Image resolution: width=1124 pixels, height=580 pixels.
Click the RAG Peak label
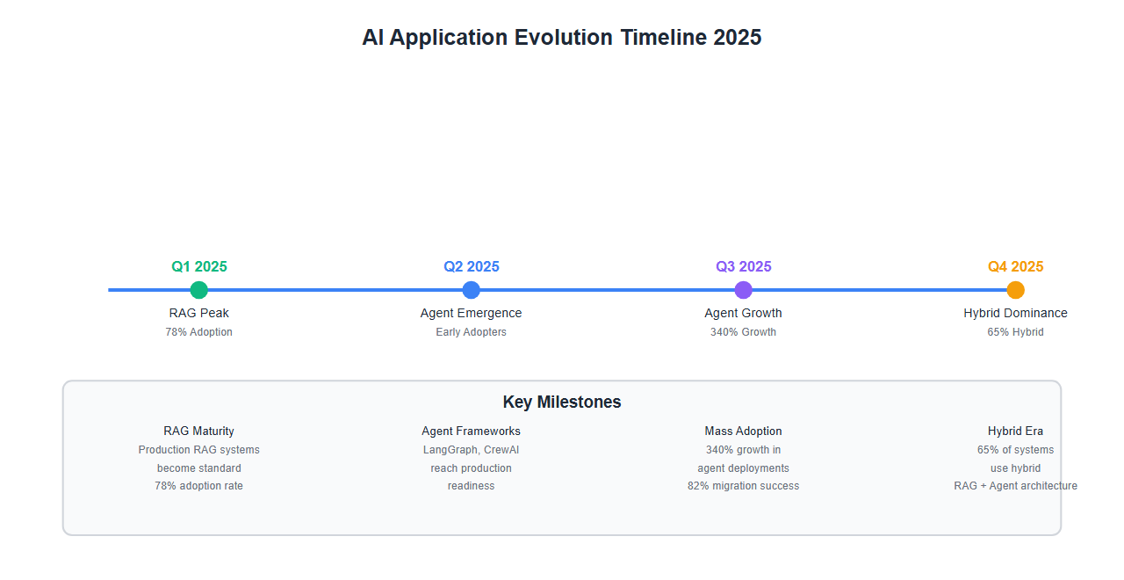(199, 313)
